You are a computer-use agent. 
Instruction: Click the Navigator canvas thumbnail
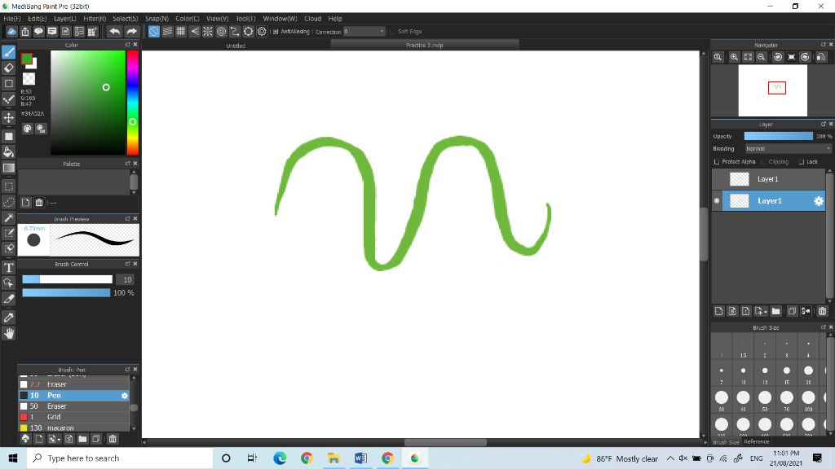pos(773,90)
